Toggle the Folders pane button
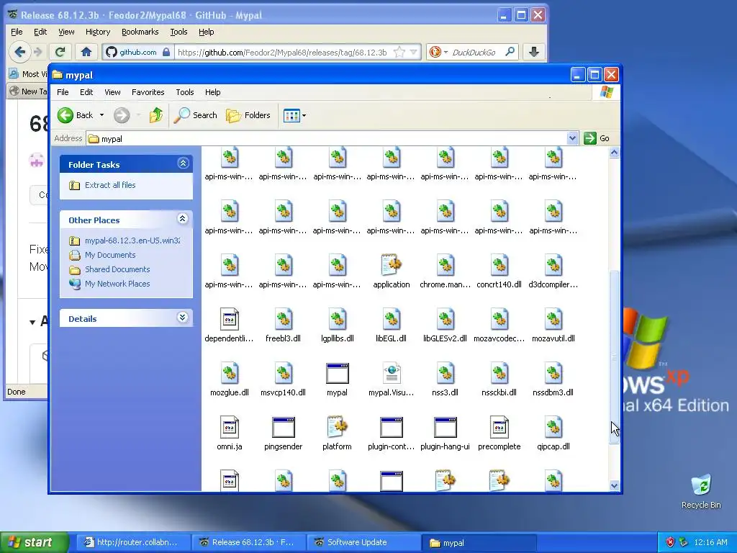The height and width of the screenshot is (553, 737). pos(248,115)
